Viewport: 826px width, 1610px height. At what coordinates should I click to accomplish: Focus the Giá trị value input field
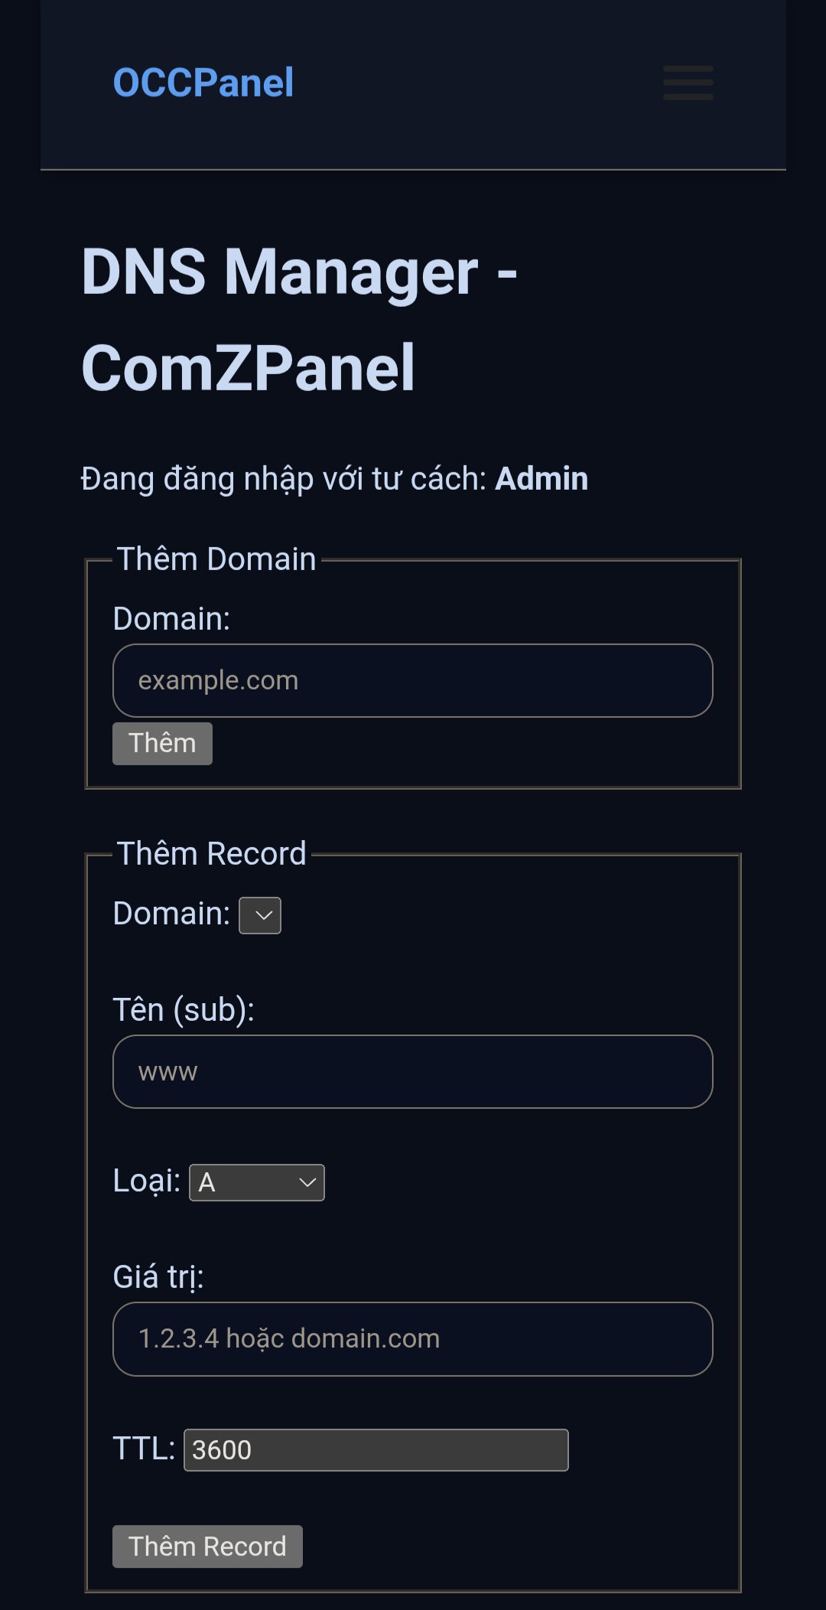tap(412, 1338)
